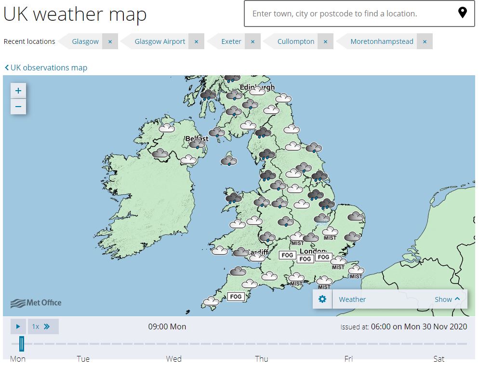
Task: Open the weather layer settings gear
Action: point(322,299)
